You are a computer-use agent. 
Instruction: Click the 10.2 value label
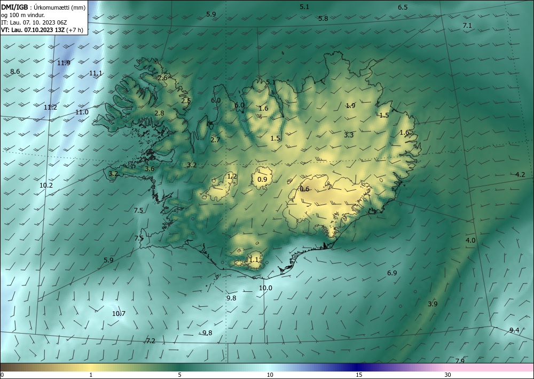46,185
